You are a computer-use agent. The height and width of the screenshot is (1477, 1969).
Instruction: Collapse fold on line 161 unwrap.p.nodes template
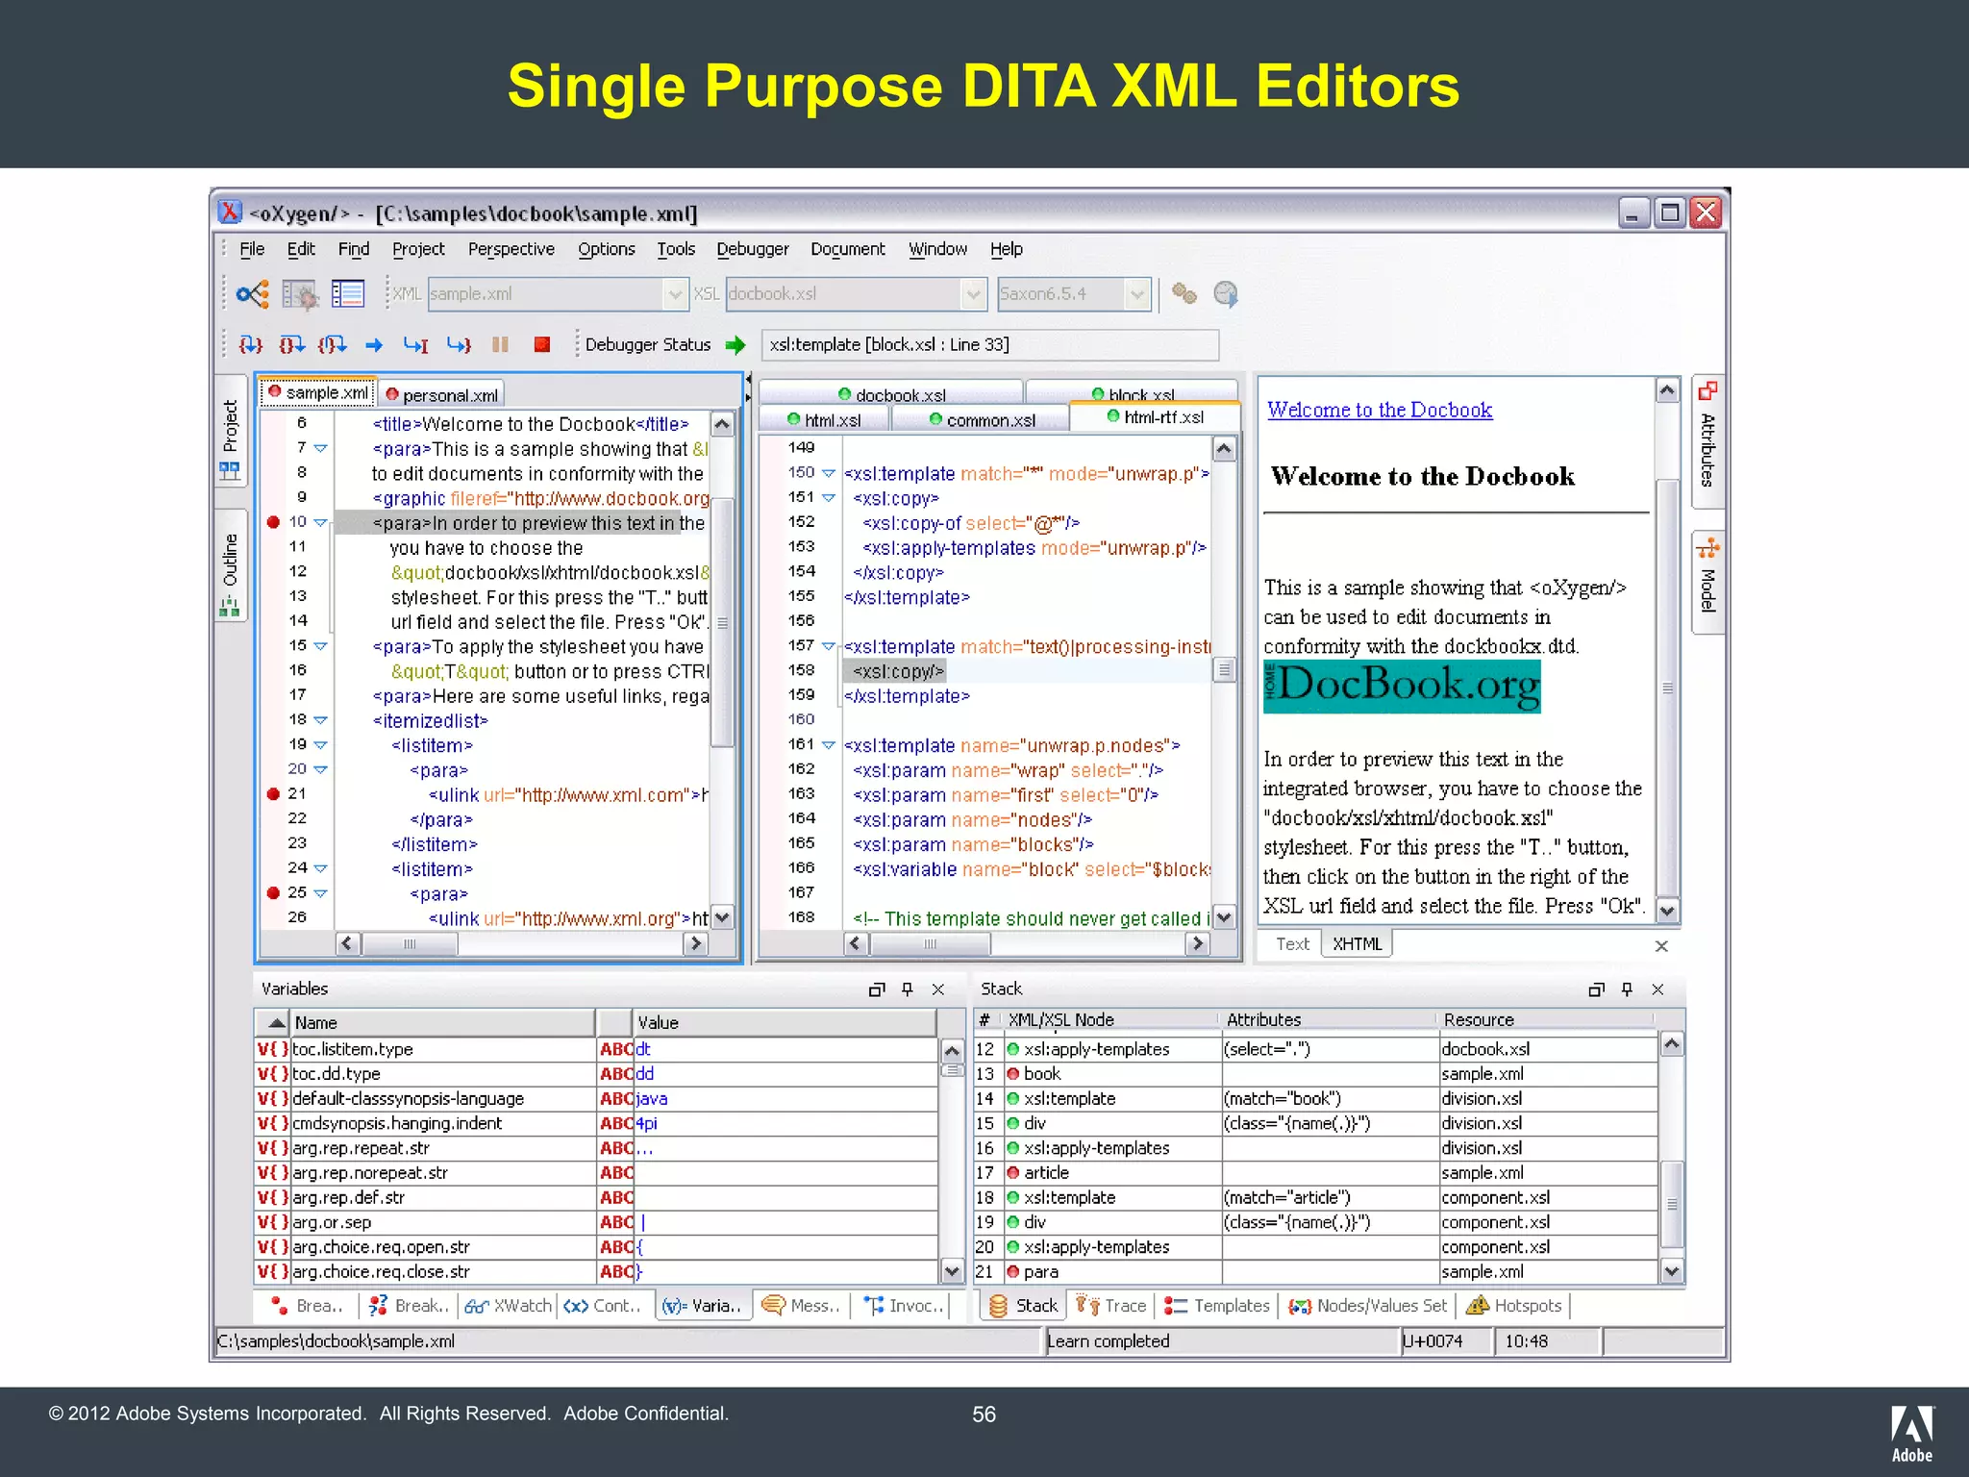tap(828, 745)
